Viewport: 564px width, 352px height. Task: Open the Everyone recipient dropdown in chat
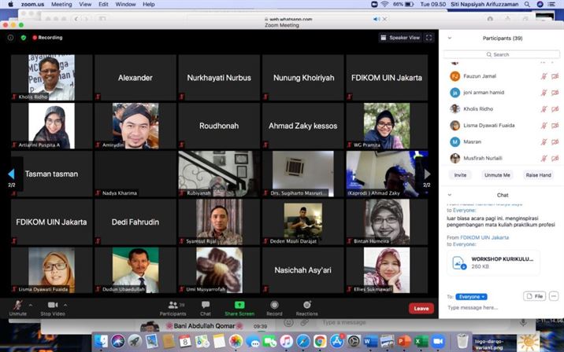(472, 296)
